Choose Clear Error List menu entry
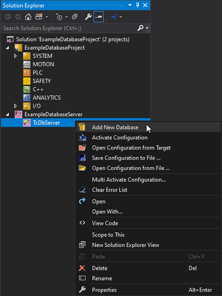The height and width of the screenshot is (296, 222). (148, 190)
